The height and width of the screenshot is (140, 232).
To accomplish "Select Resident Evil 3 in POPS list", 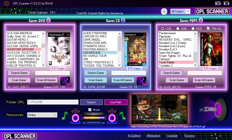I will point(176,49).
